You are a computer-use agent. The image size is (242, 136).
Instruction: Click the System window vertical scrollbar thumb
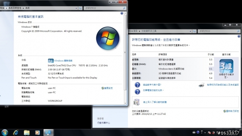click(125, 53)
